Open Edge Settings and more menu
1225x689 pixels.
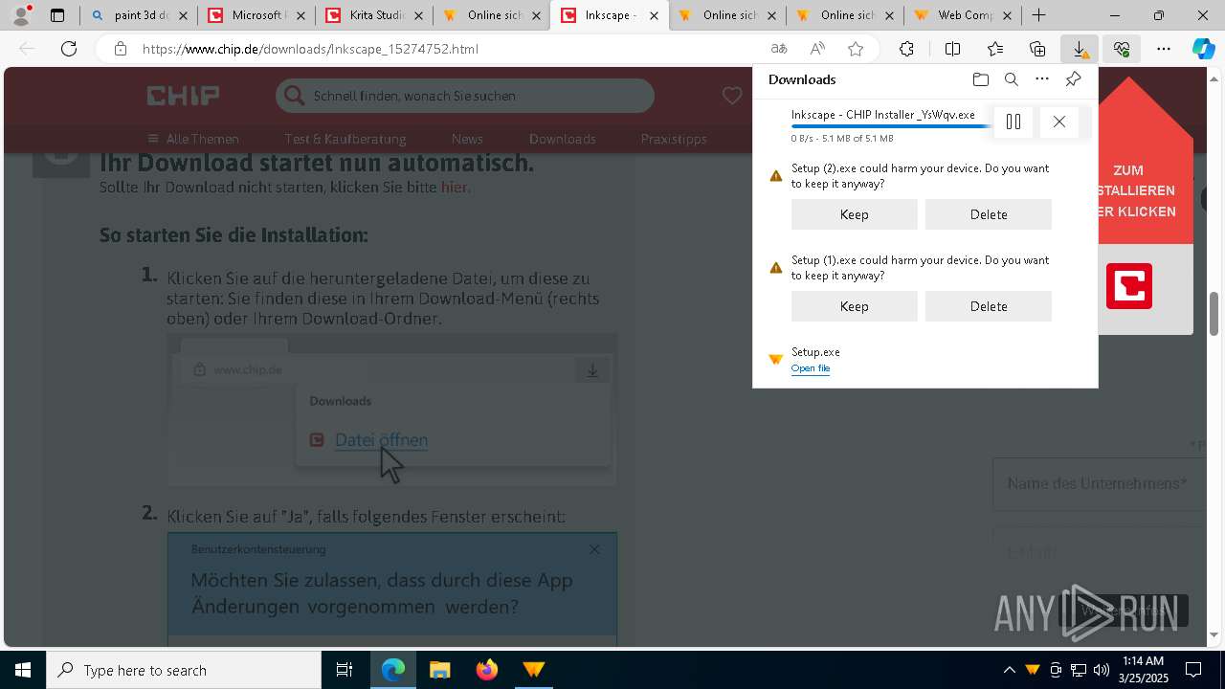(1164, 49)
